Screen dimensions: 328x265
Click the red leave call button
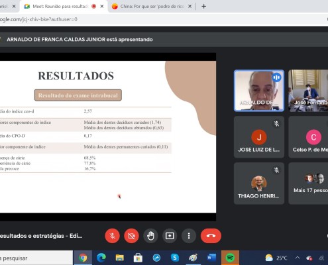tap(211, 236)
